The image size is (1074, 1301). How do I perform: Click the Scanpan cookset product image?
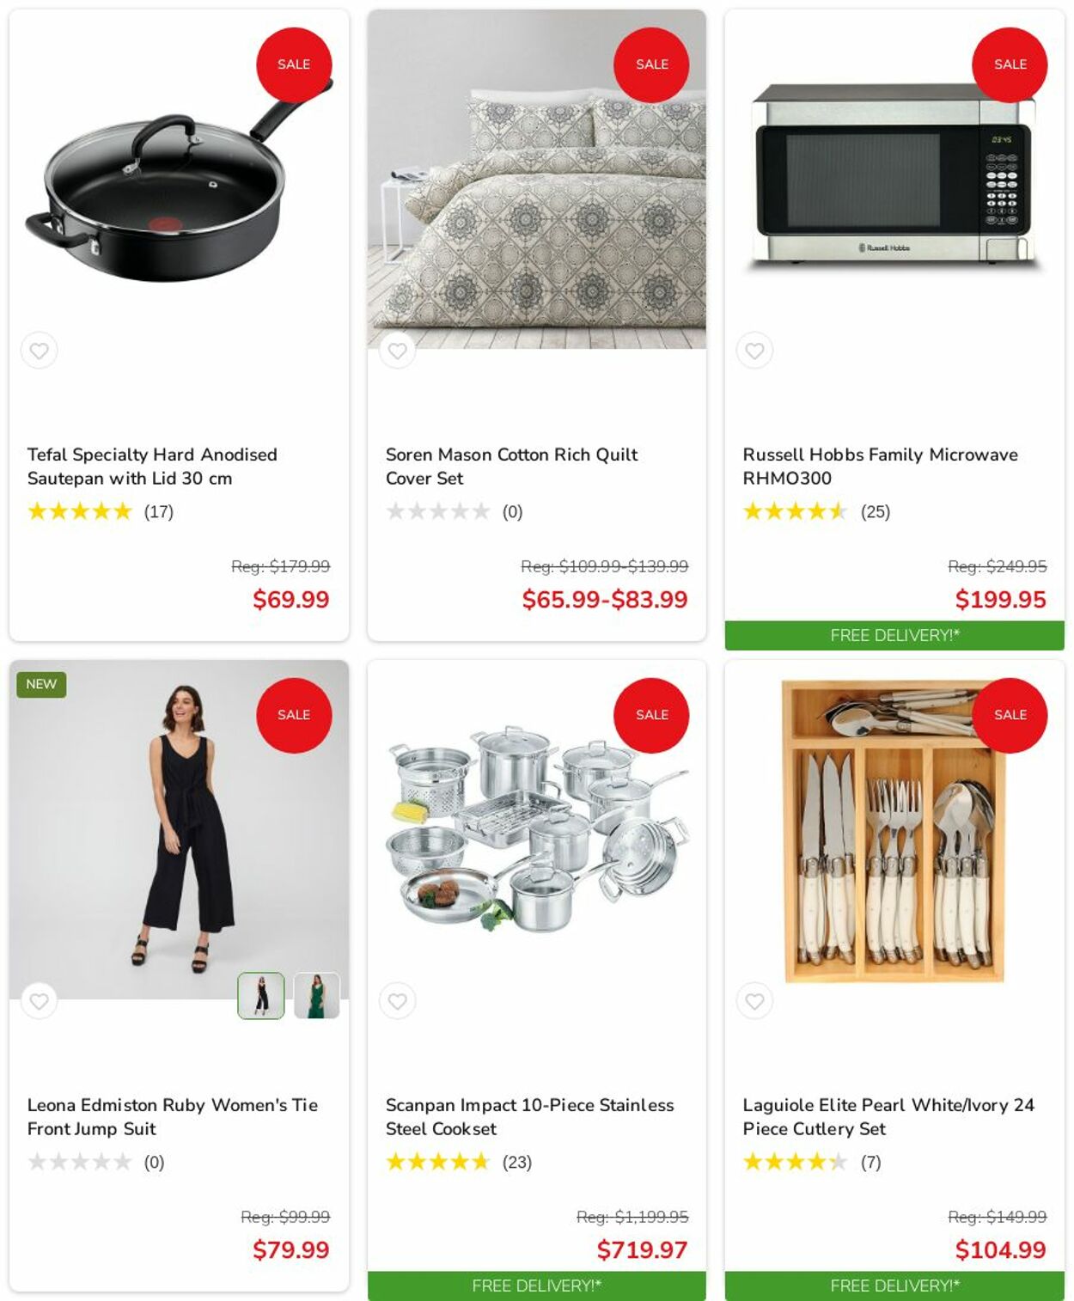pos(537,829)
